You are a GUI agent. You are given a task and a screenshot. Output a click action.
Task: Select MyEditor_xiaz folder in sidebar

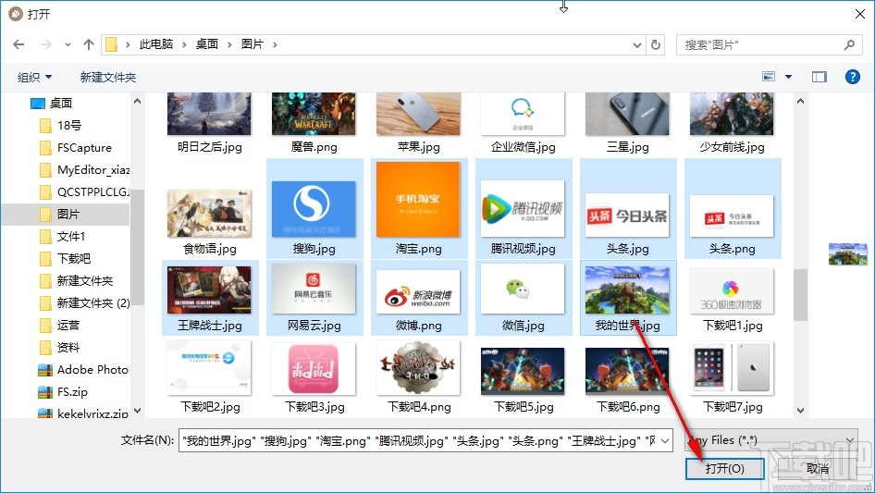84,170
